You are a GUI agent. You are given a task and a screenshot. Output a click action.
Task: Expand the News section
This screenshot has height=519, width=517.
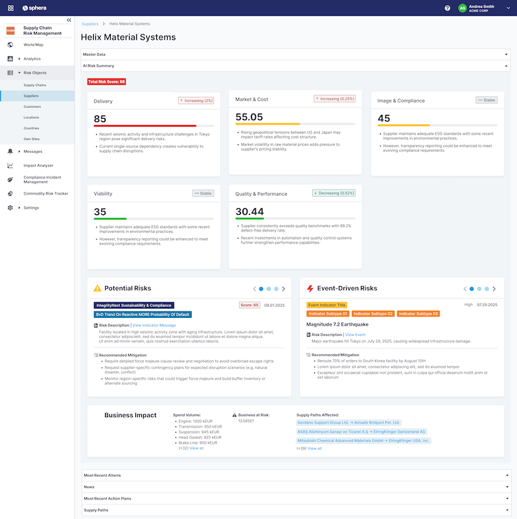click(x=296, y=487)
